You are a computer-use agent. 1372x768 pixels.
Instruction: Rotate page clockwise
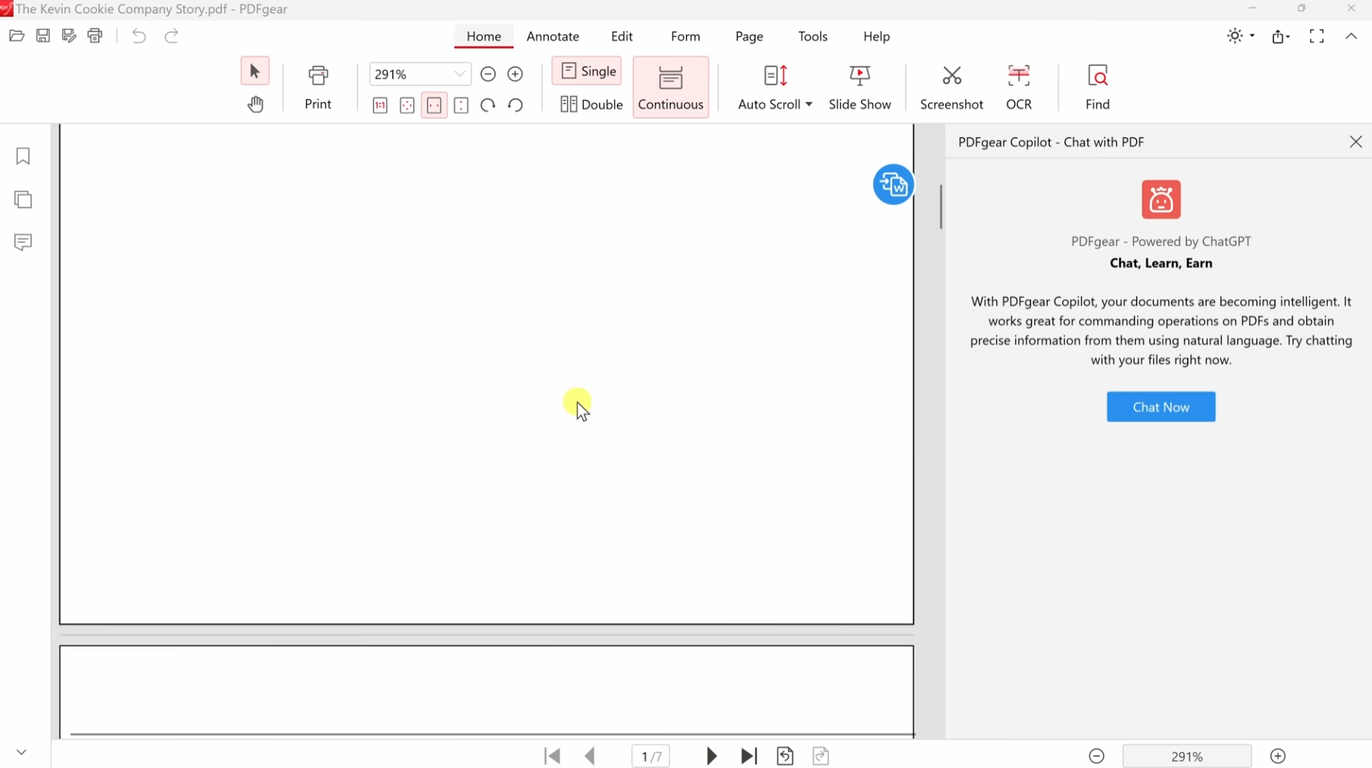488,105
